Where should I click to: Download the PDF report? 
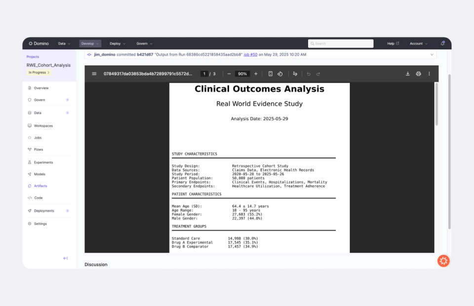coord(407,73)
